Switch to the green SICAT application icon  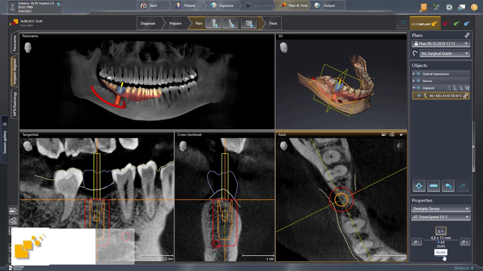pyautogui.click(x=457, y=24)
